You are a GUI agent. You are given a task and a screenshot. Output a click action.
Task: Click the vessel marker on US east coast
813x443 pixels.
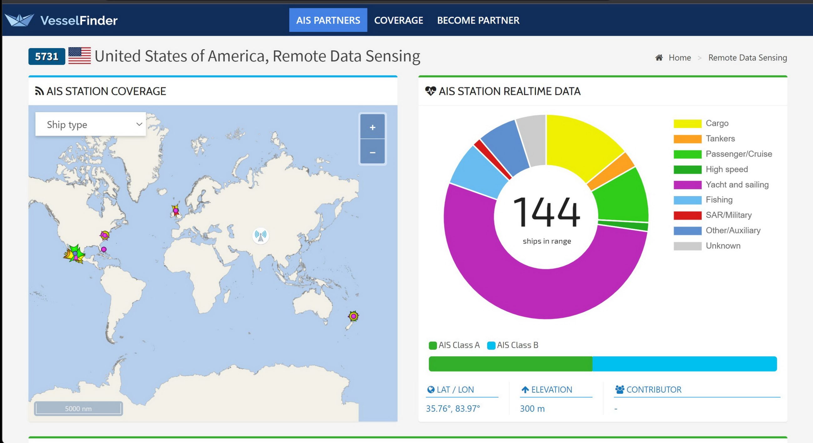[105, 235]
